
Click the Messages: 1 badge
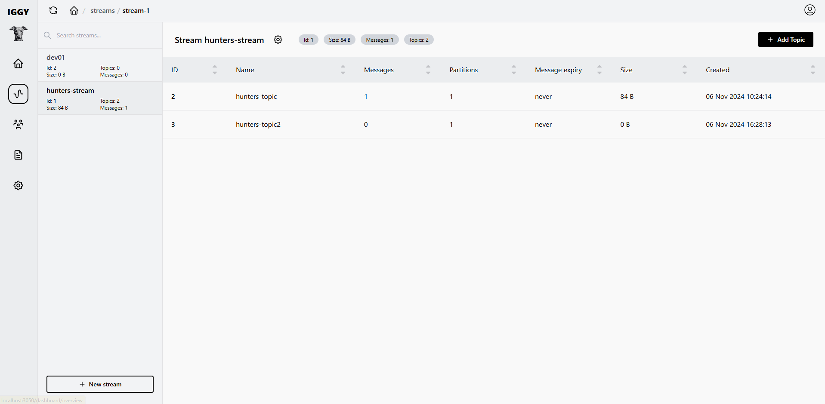(x=380, y=40)
